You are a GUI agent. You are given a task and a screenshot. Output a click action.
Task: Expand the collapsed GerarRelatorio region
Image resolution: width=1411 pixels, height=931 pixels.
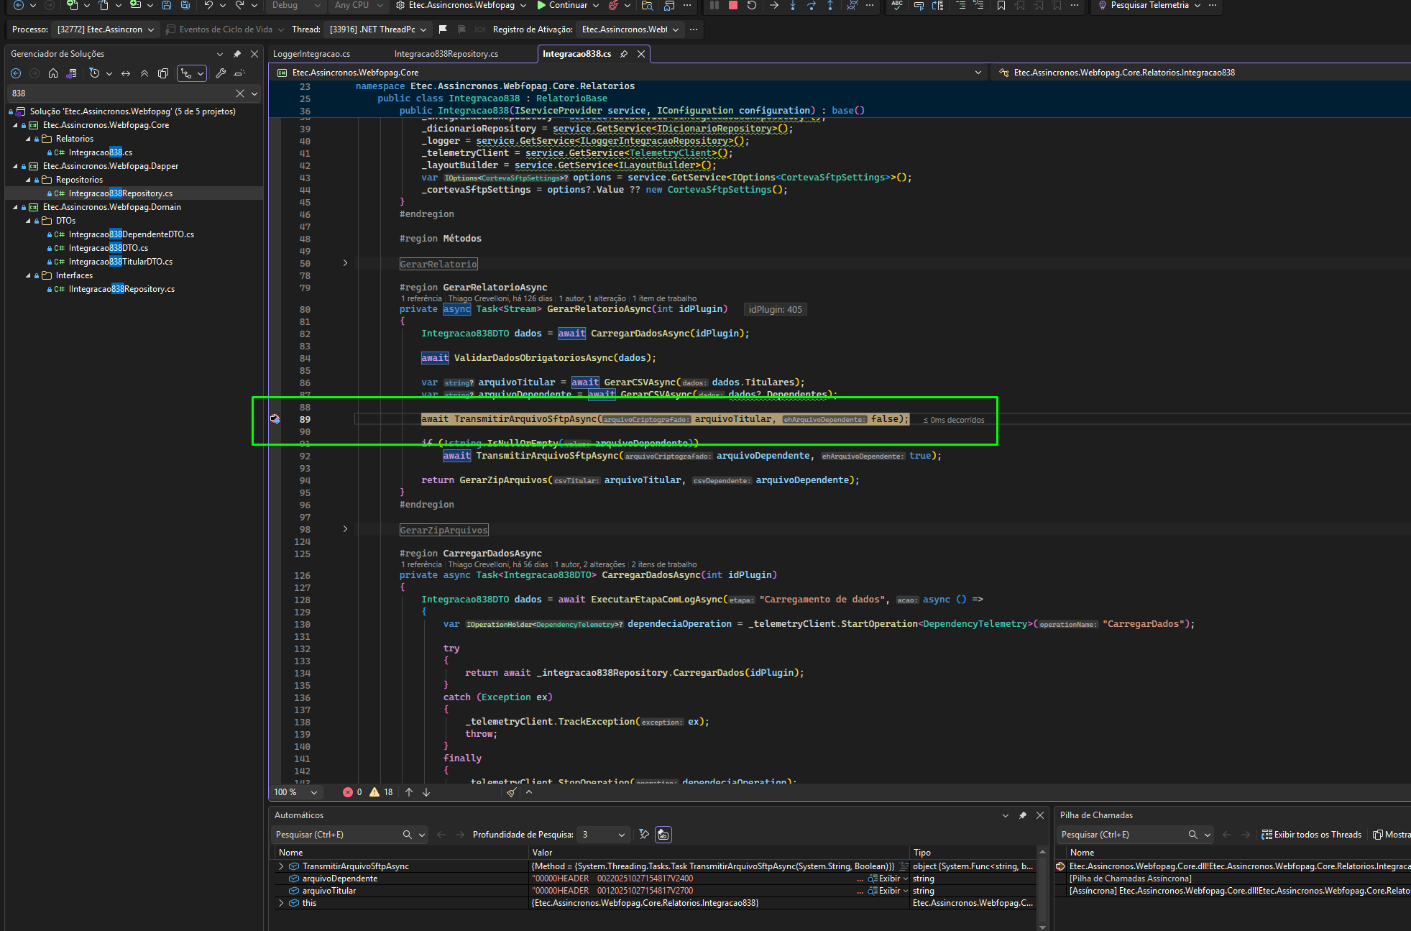coord(345,263)
